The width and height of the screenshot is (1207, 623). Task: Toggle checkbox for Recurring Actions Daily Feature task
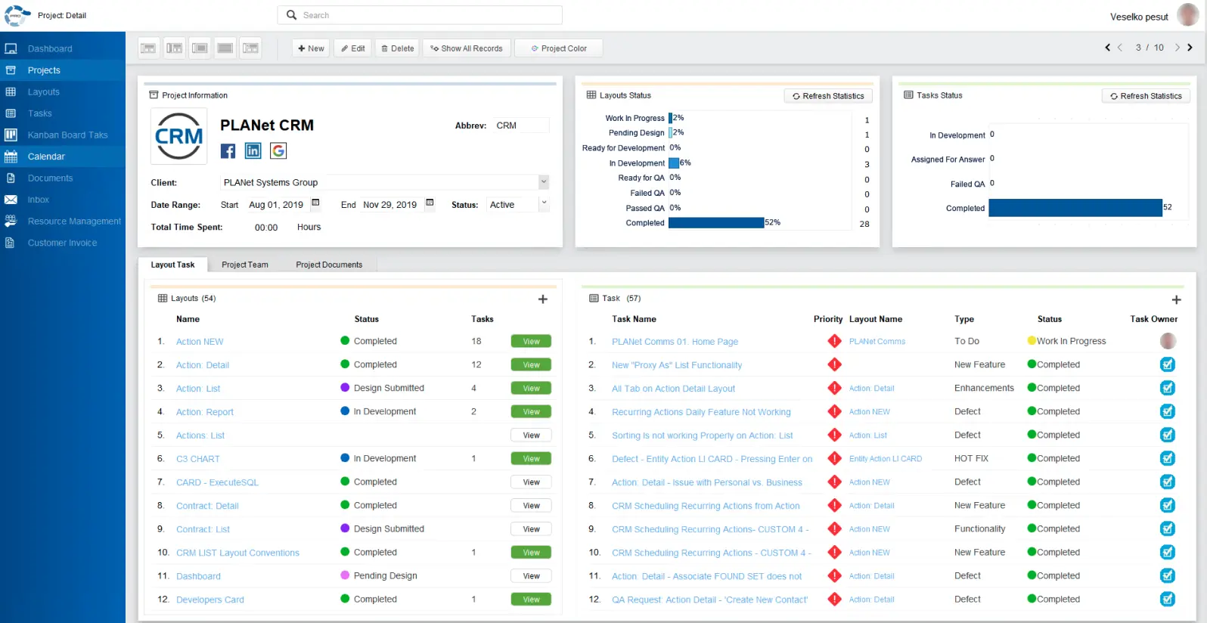tap(1168, 411)
